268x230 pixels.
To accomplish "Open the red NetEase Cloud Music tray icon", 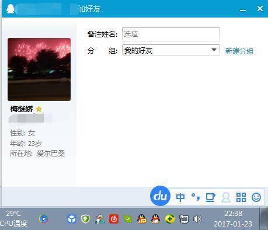I will [114, 219].
